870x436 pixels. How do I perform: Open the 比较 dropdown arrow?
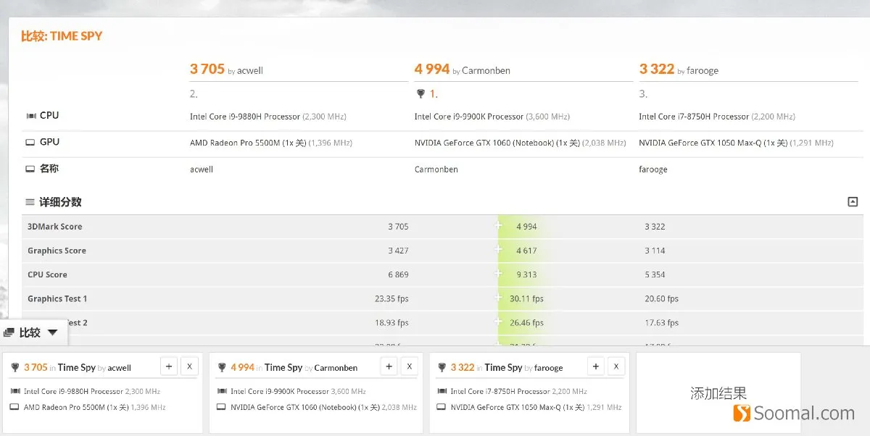[52, 332]
